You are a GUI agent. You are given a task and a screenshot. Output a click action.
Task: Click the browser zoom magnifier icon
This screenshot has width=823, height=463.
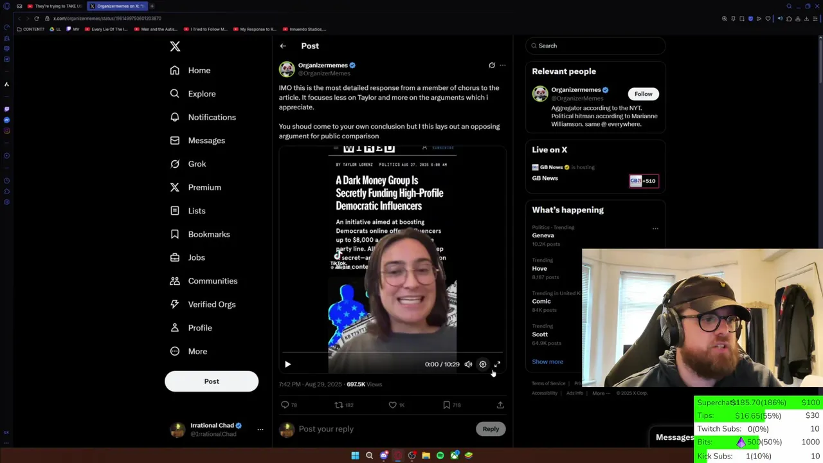[725, 19]
